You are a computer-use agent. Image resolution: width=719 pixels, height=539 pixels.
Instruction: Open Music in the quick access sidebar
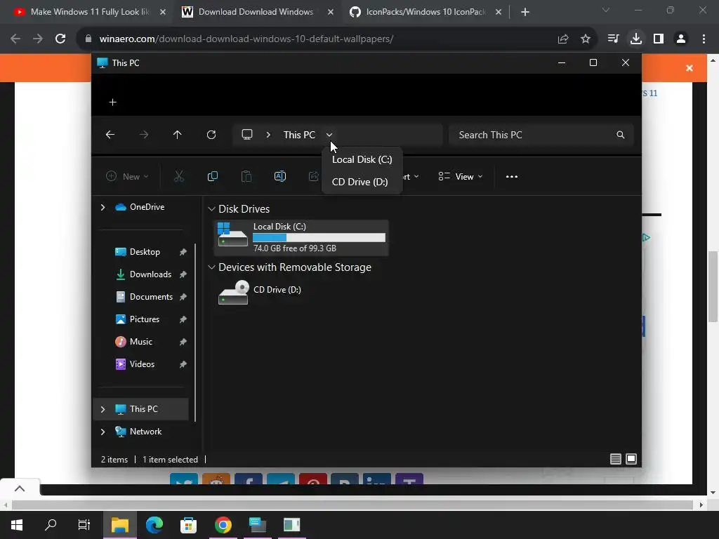click(x=140, y=342)
